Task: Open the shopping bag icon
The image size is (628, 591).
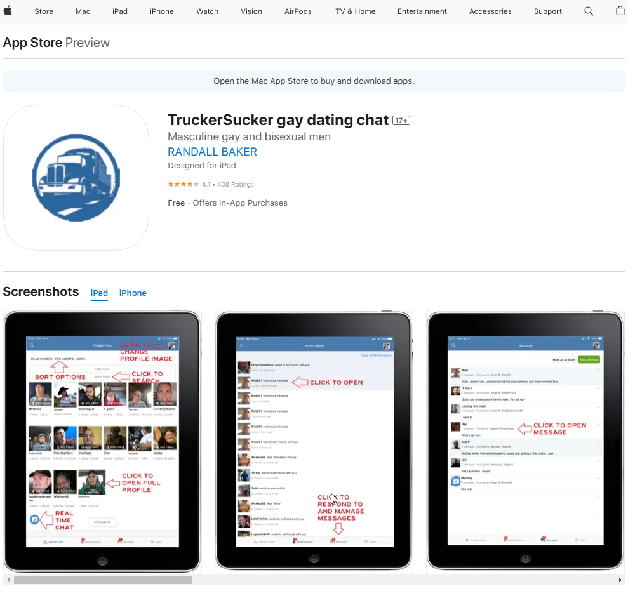Action: point(620,11)
